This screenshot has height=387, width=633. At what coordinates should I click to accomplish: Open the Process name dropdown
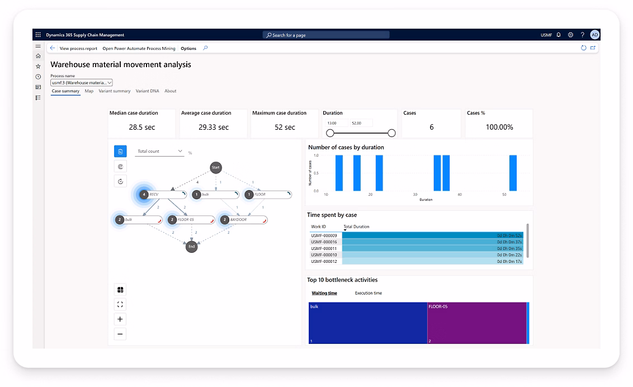coord(82,83)
